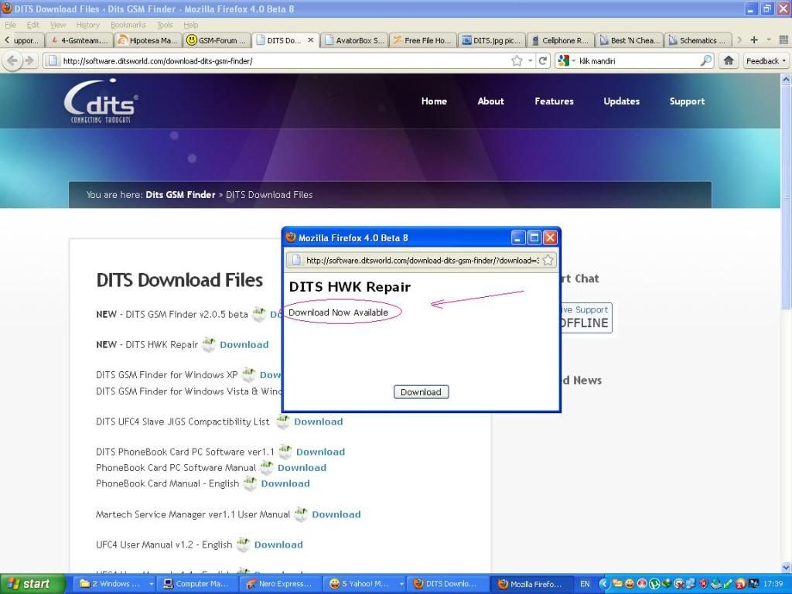Viewport: 792px width, 594px height.
Task: Open the Help menu
Action: (190, 25)
